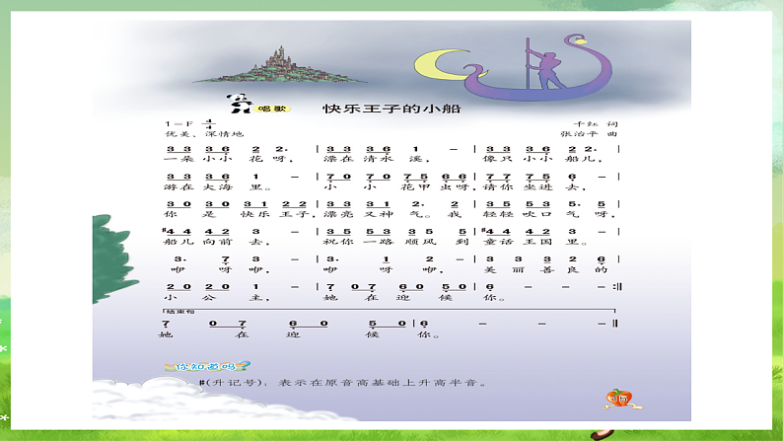Click the tempo marking 优美、深情地
Viewport: 783px width, 441px height.
204,134
